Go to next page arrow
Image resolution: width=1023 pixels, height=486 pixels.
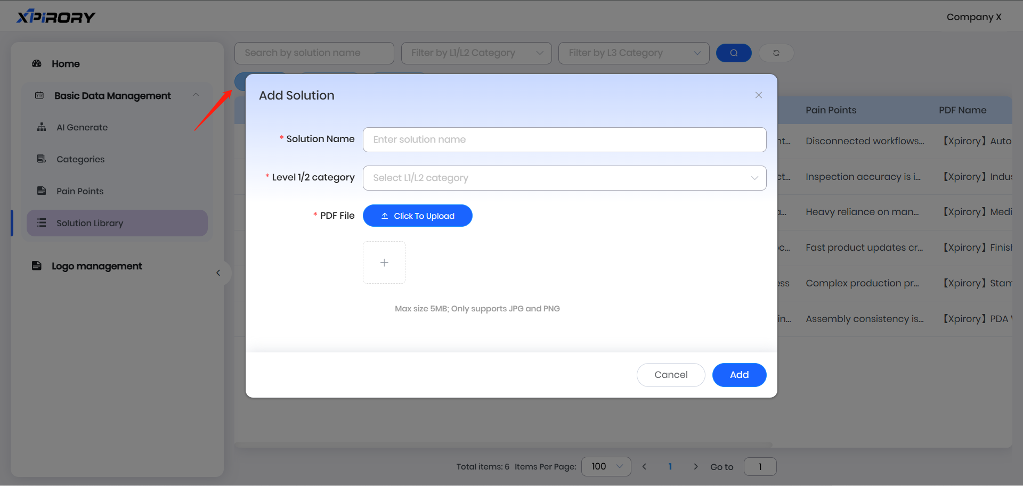pos(695,467)
